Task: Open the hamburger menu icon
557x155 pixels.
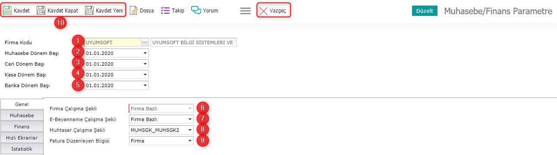Action: click(245, 11)
